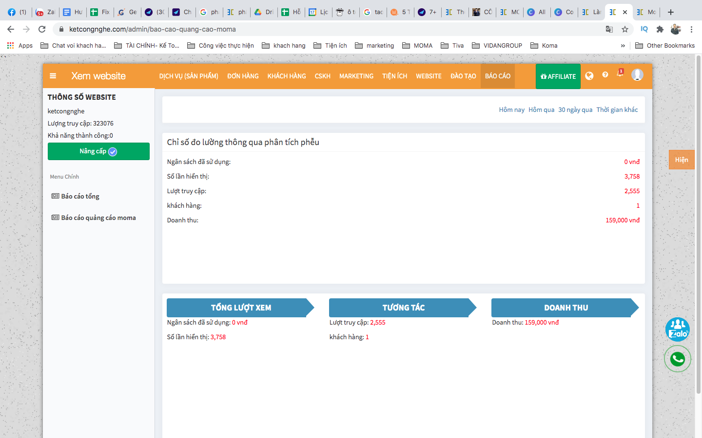Open the help question mark icon
This screenshot has width=702, height=438.
click(x=605, y=75)
